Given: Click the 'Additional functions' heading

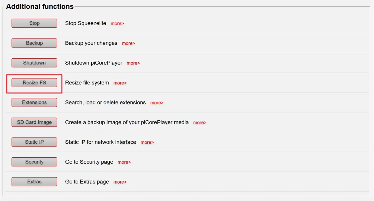Looking at the screenshot, I should 40,7.
